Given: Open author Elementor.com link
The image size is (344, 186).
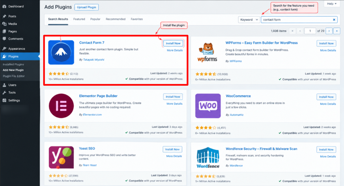Looking at the screenshot, I should pos(92,115).
